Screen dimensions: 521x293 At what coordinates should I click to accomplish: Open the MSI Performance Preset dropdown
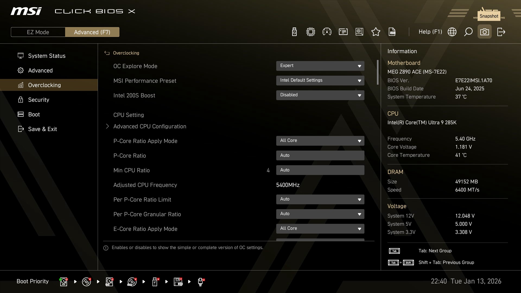[x=320, y=81]
